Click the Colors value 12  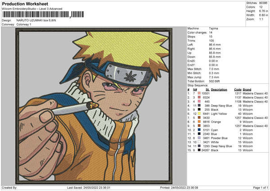pyautogui.click(x=261, y=7)
